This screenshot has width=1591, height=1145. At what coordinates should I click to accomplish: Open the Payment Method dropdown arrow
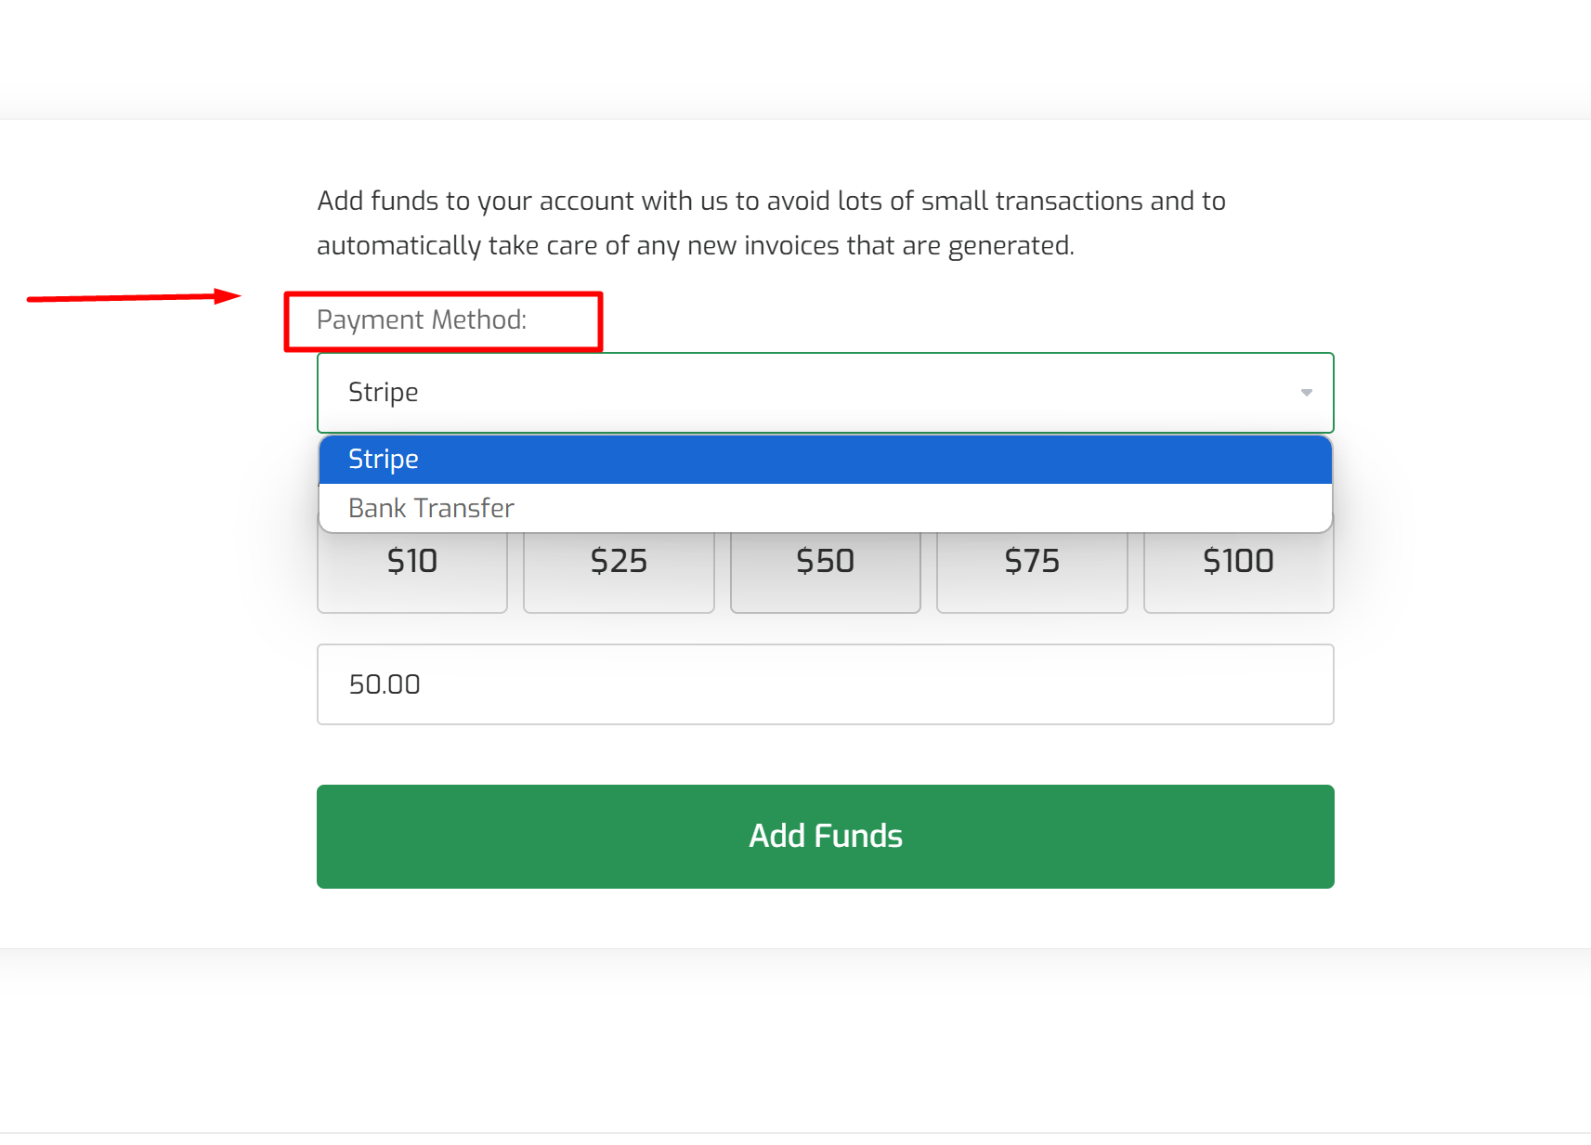pos(1306,393)
